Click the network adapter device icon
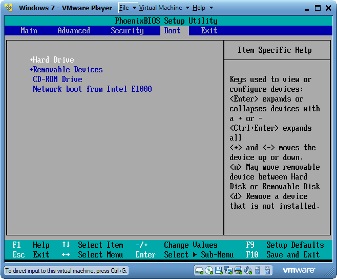The width and height of the screenshot is (337, 279). (x=228, y=270)
